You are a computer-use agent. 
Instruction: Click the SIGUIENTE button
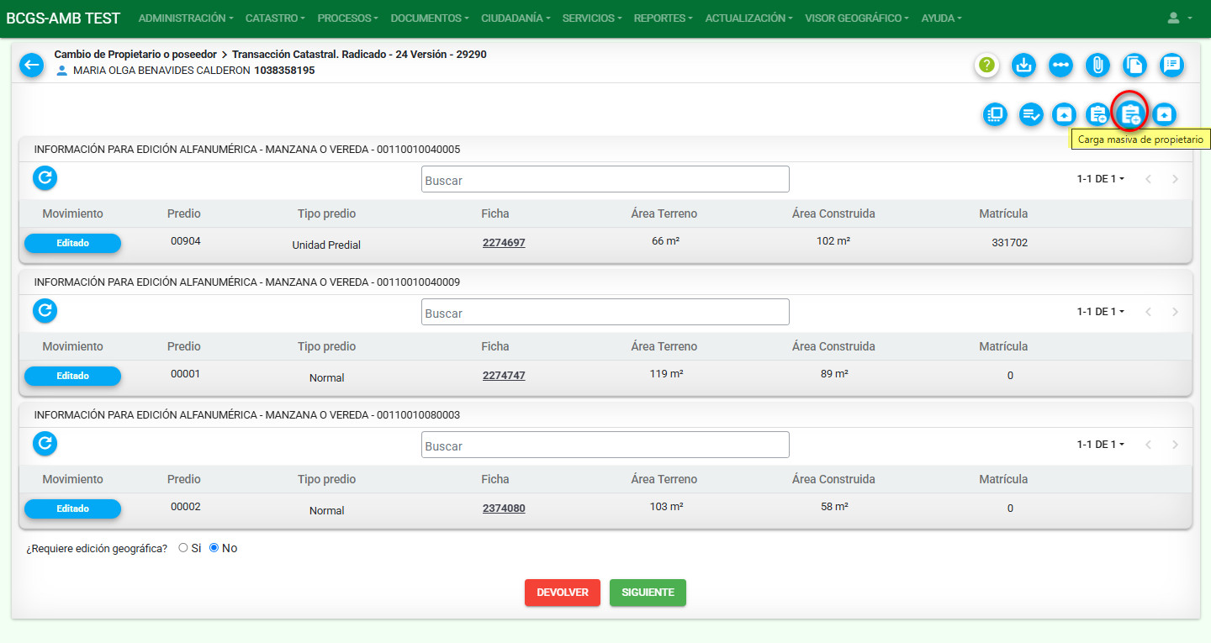pyautogui.click(x=648, y=593)
